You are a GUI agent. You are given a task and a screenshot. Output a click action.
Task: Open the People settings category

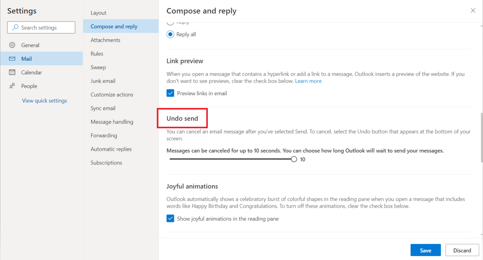[41, 86]
